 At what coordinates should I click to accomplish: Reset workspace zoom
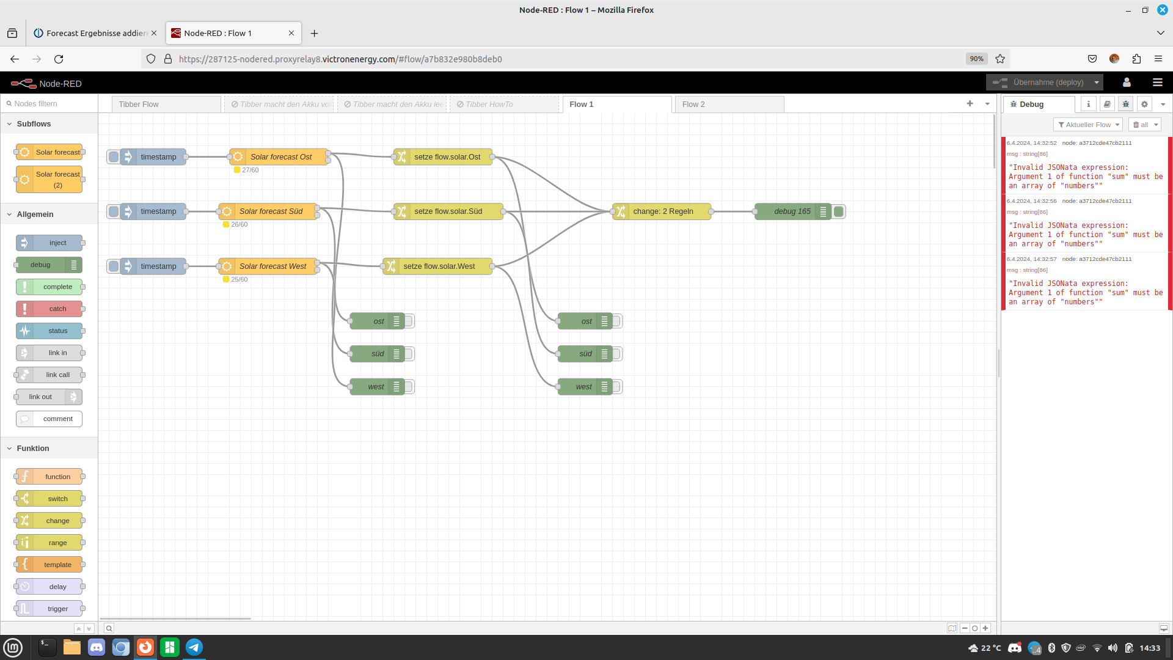point(975,628)
